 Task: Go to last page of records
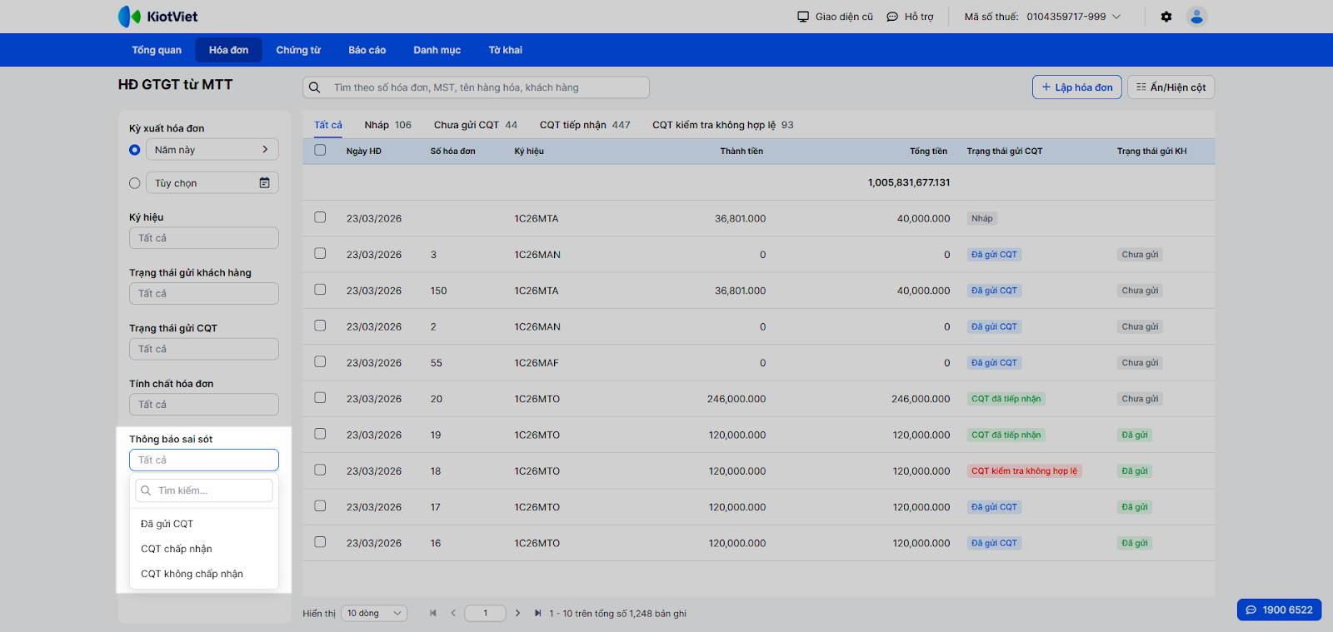tap(537, 614)
